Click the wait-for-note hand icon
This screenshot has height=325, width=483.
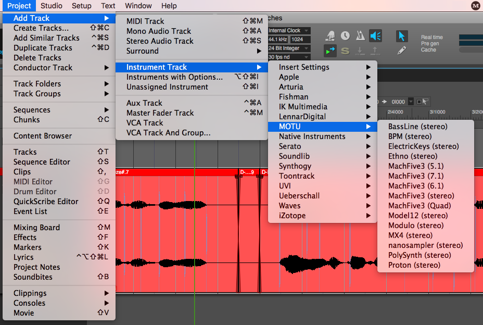[x=330, y=36]
